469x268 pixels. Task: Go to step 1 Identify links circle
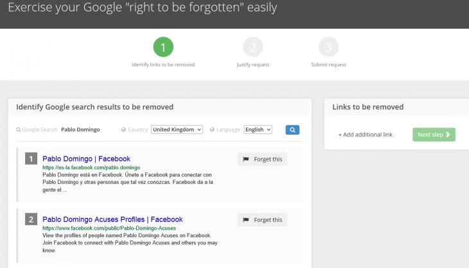click(x=163, y=47)
